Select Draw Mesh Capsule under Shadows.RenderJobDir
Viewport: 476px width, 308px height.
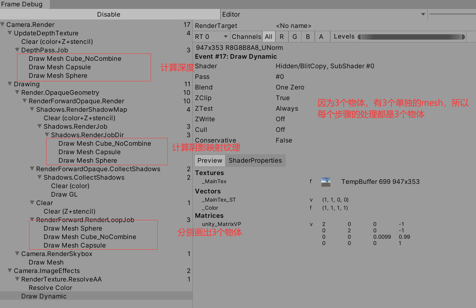[x=89, y=152]
